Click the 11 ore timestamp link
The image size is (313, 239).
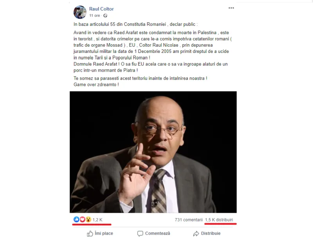point(94,16)
